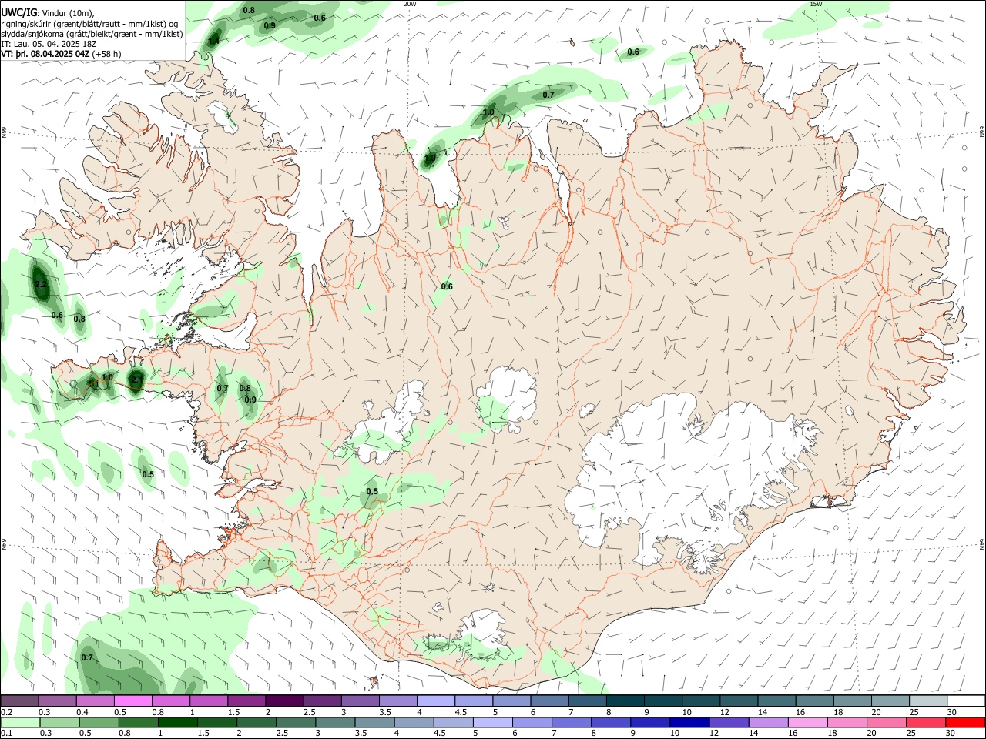Select the deep blue rain swatch between 10 and 12
The image size is (986, 739).
coord(688,722)
